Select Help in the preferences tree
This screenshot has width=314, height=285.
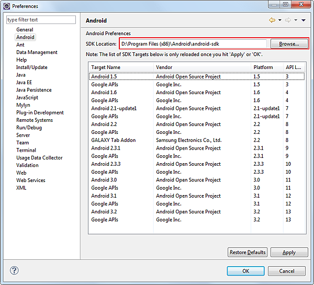(x=21, y=60)
